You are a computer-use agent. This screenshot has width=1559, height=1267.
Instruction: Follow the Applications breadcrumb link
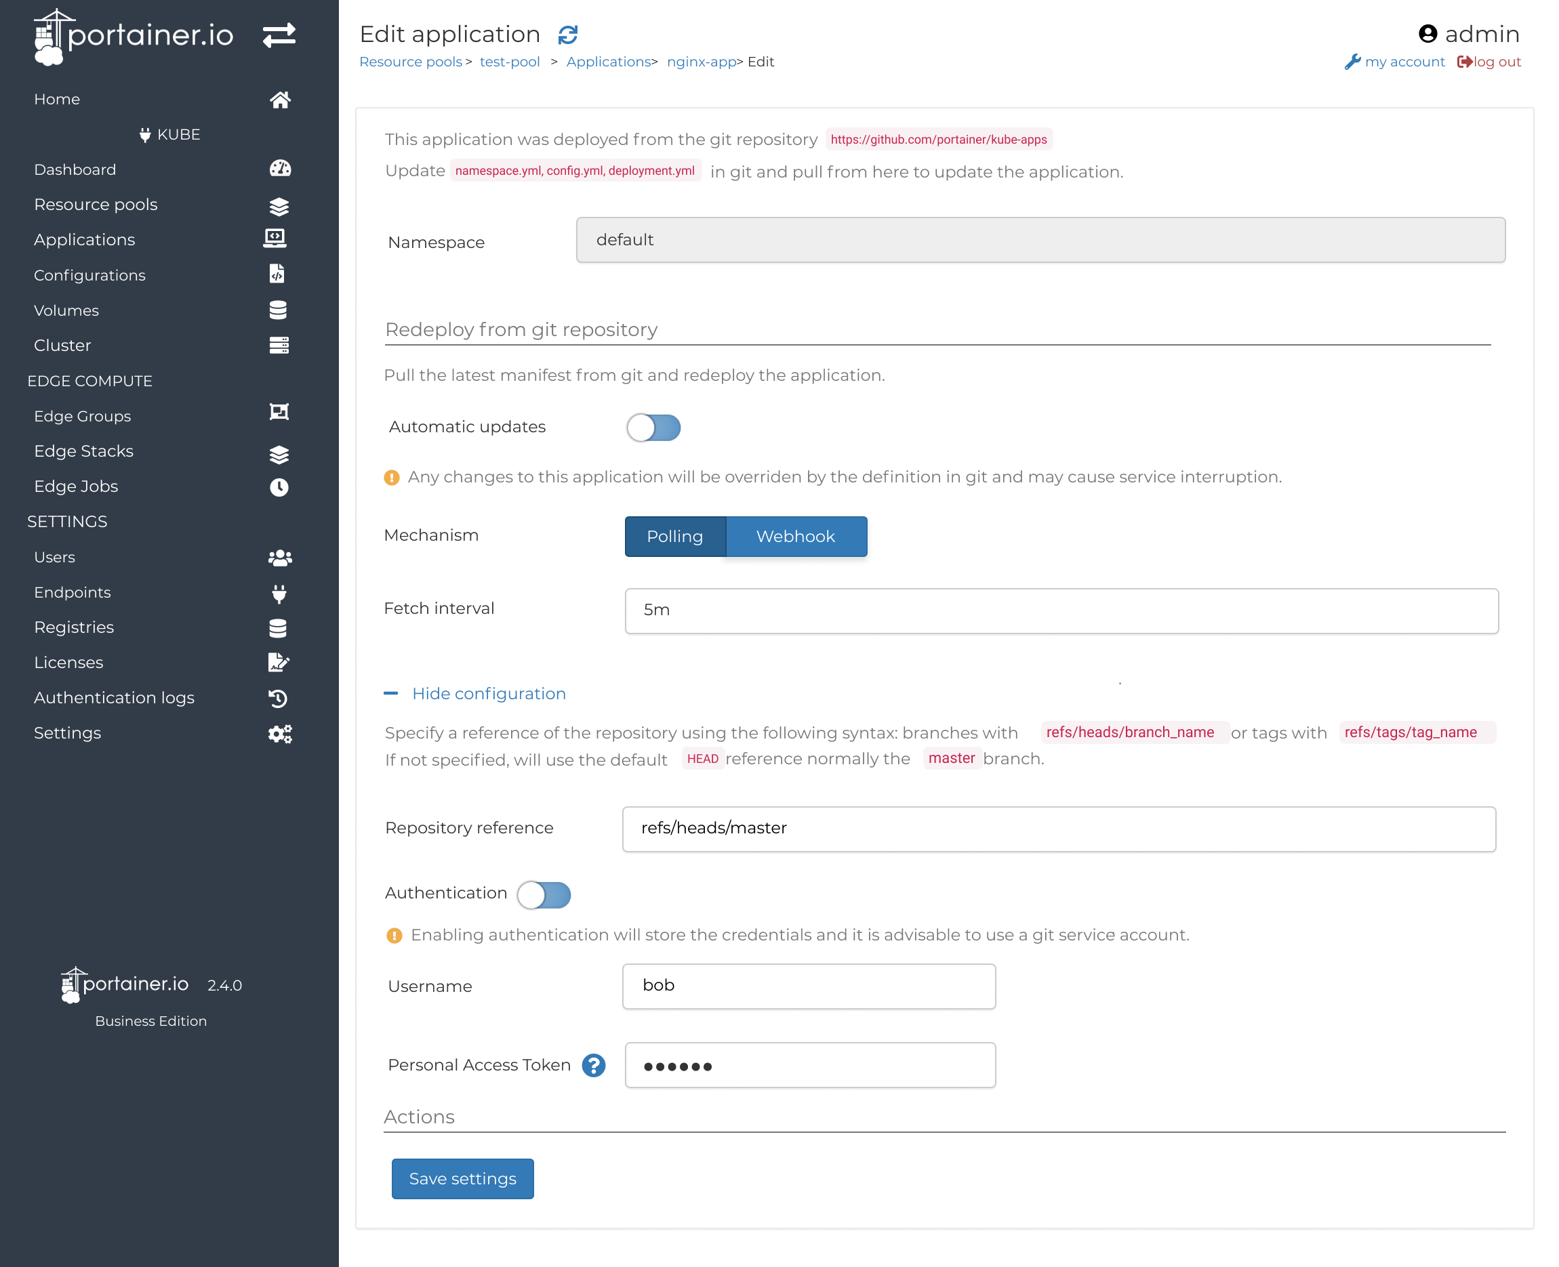click(x=609, y=62)
